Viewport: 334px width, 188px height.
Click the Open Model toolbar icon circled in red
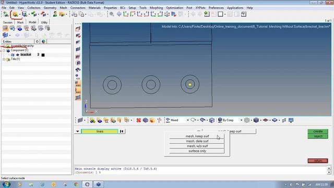click(x=15, y=14)
